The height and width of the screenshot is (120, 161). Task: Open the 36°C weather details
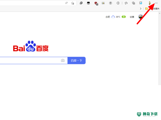[x=118, y=17]
